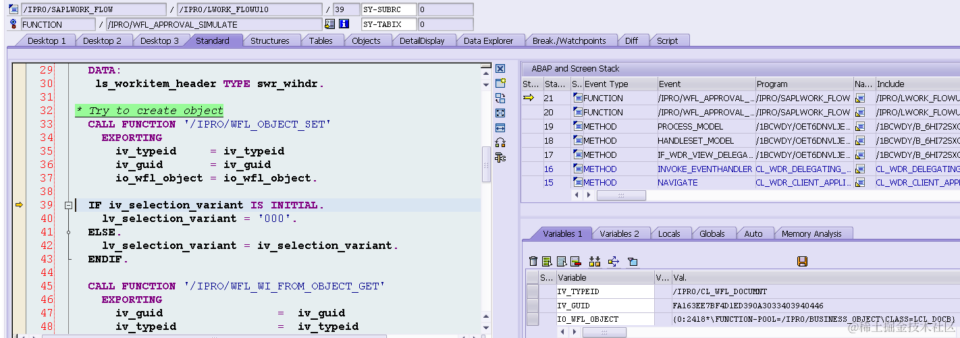
Task: Select the IO_WFL_OBJECT variable row selector
Action: click(533, 319)
